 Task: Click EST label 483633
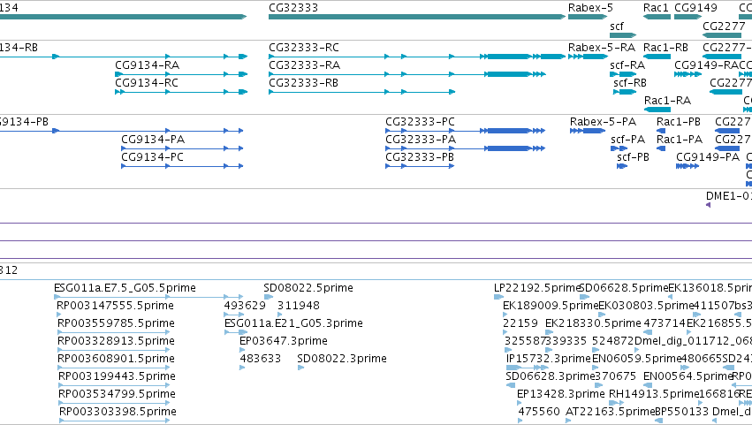coord(261,359)
